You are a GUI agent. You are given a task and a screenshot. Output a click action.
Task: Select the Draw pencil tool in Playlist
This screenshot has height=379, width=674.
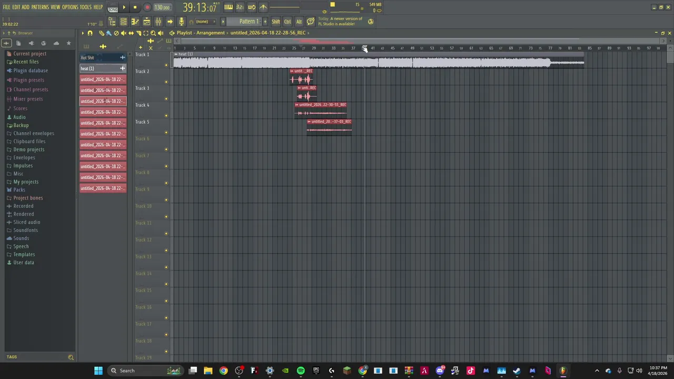[x=102, y=33]
